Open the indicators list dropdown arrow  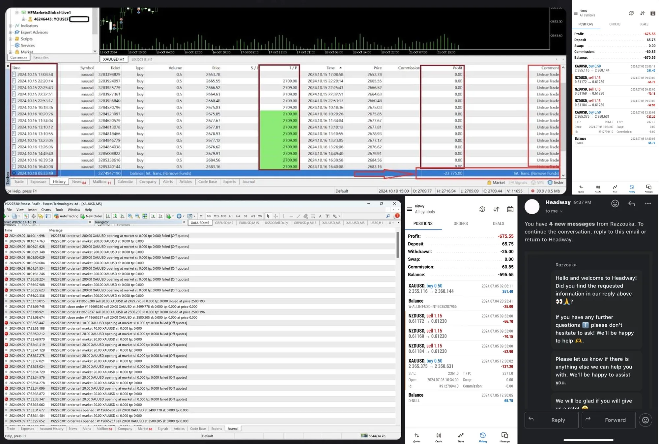point(173,216)
